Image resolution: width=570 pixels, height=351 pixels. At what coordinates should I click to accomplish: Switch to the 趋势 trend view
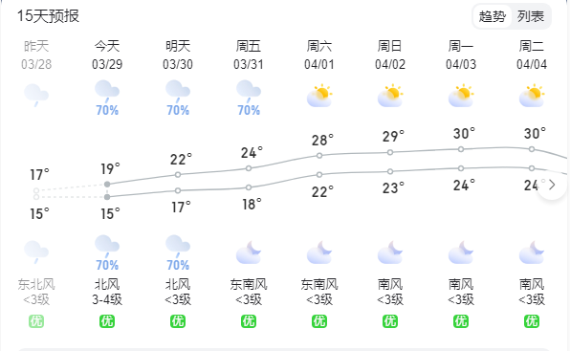tap(492, 16)
